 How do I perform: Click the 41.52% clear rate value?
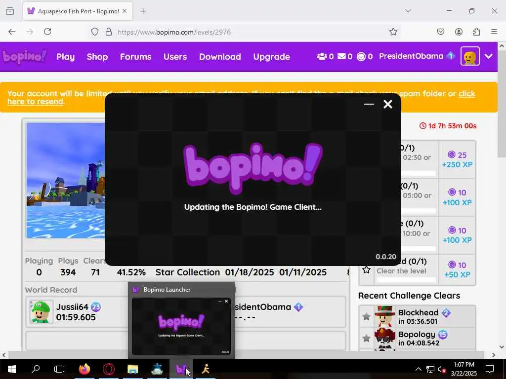tap(131, 272)
